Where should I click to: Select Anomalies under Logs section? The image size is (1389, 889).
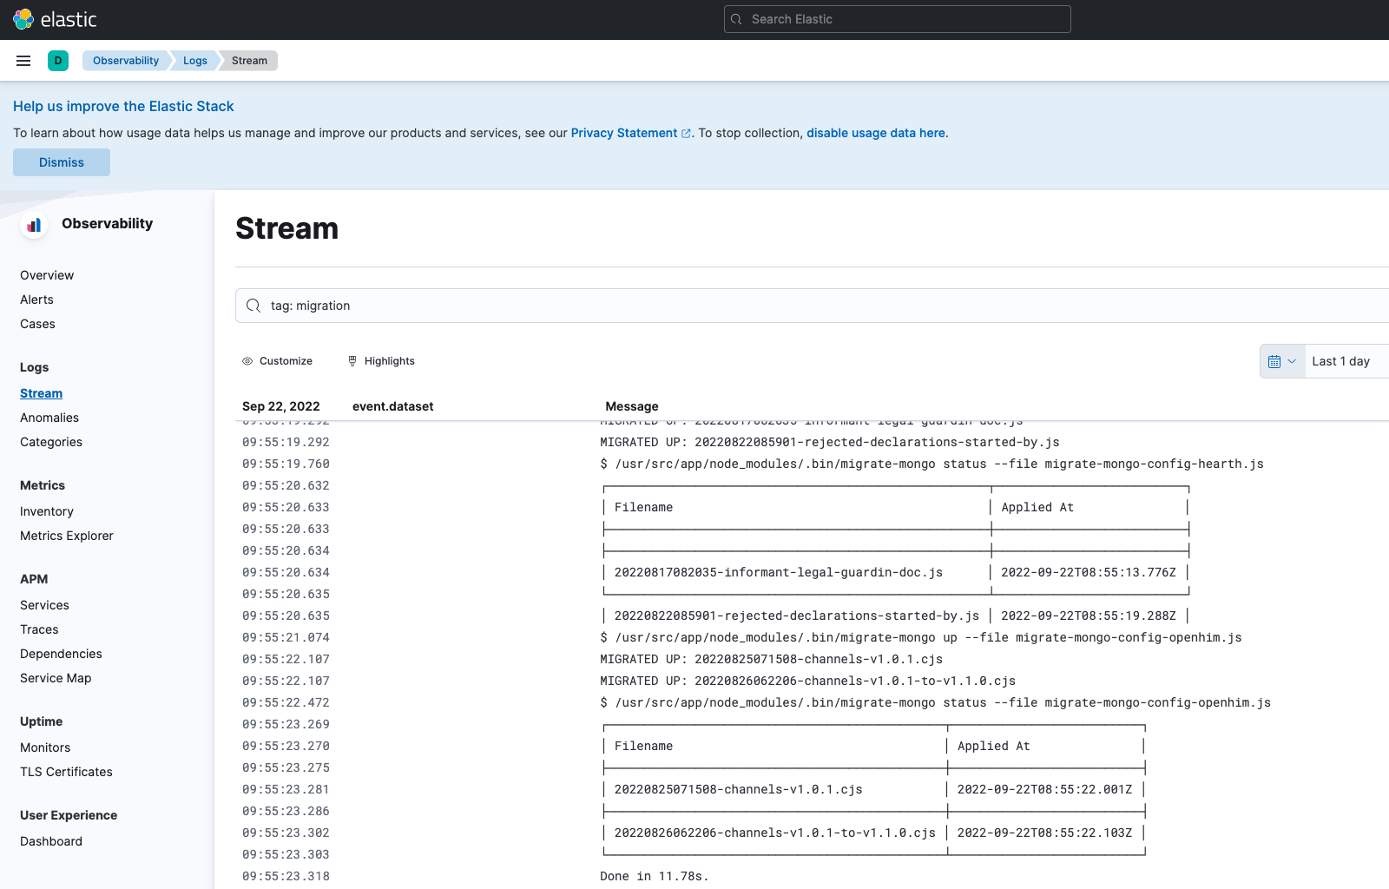[x=49, y=418]
